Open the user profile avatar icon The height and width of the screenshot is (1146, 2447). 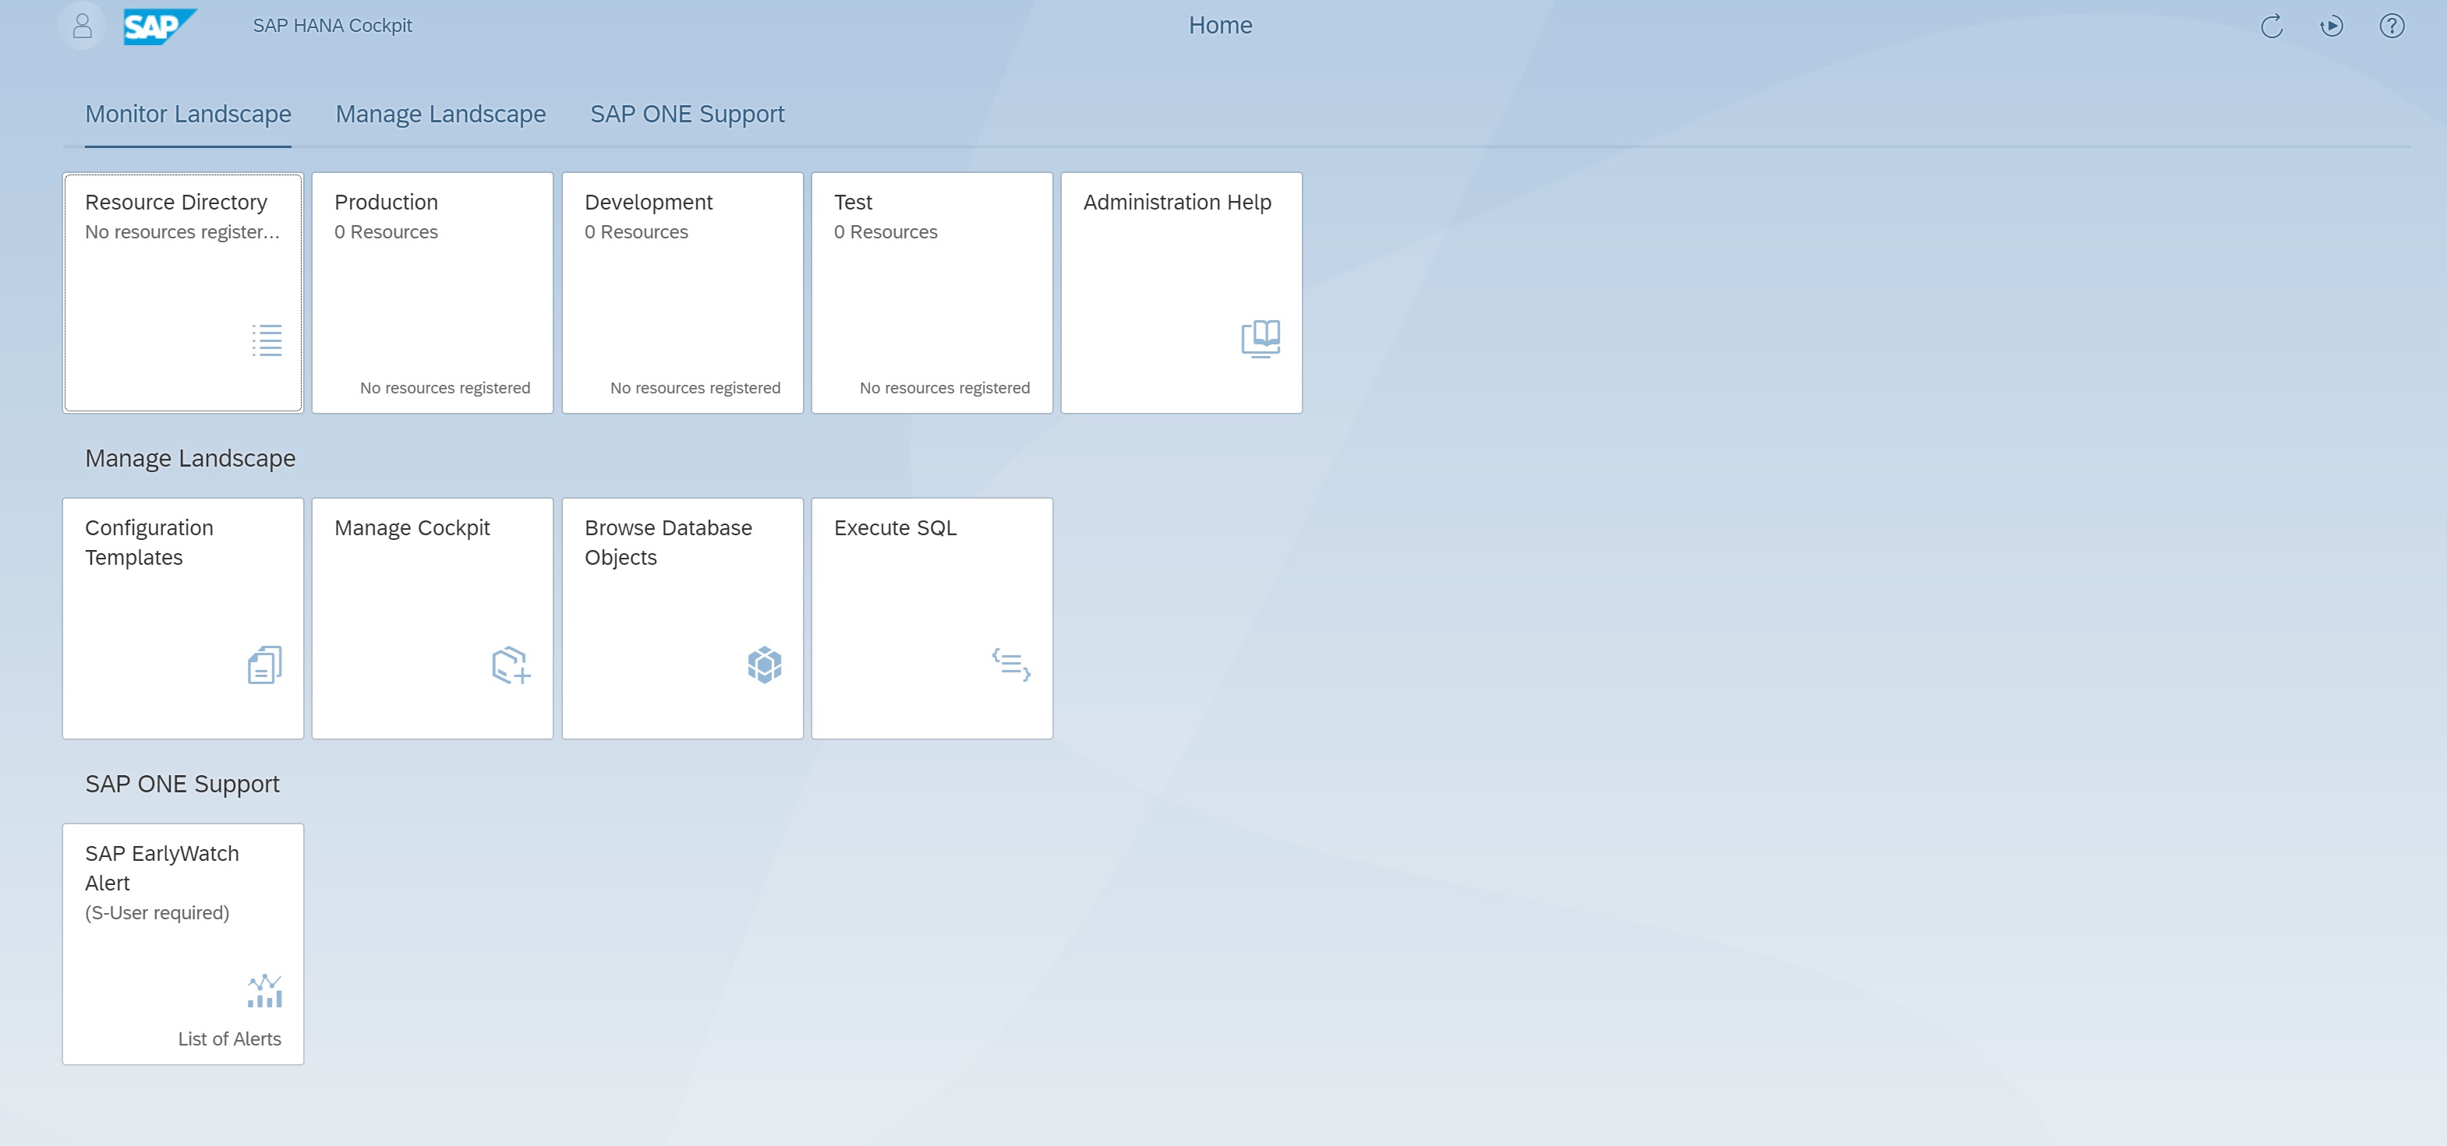83,26
